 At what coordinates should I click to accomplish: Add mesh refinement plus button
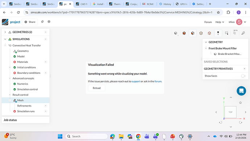[x=46, y=106]
